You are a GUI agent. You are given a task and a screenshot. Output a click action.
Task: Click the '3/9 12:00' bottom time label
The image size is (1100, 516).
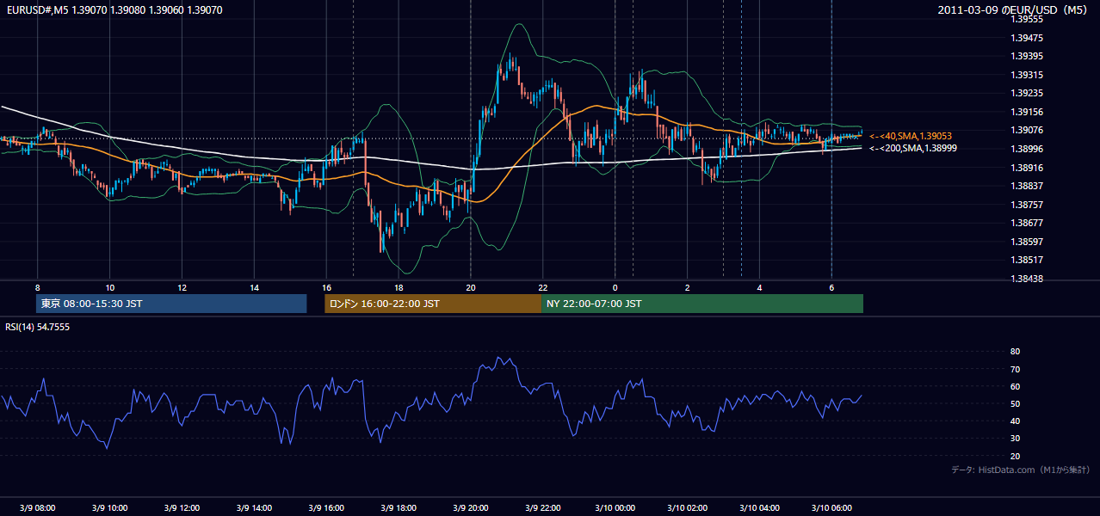pyautogui.click(x=182, y=507)
